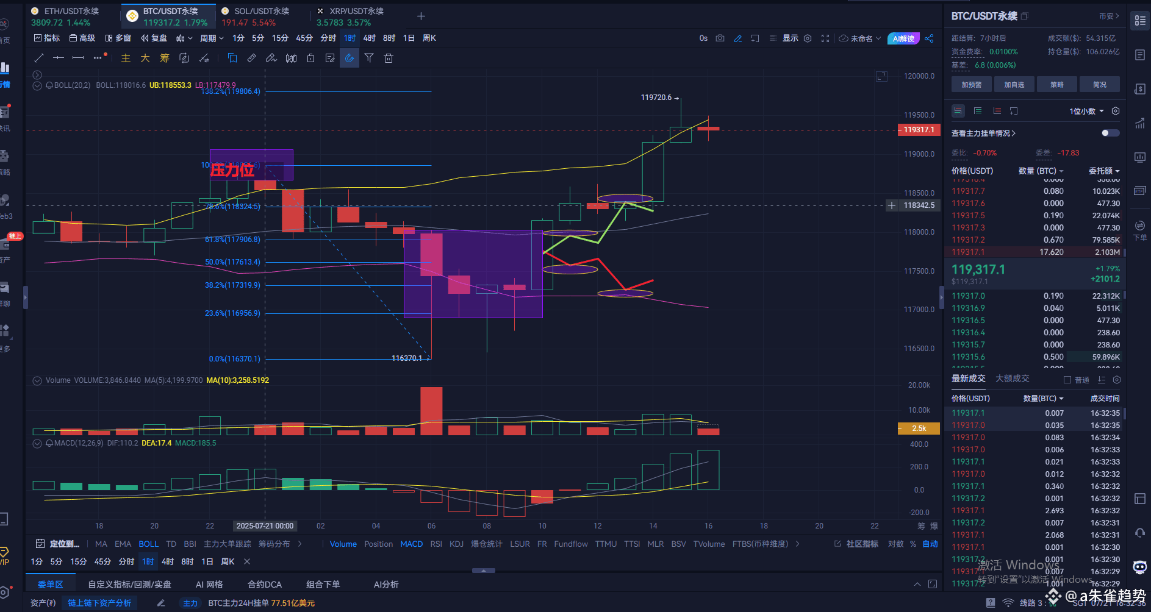Image resolution: width=1151 pixels, height=612 pixels.
Task: Click the share icon beside AI解读
Action: [929, 38]
